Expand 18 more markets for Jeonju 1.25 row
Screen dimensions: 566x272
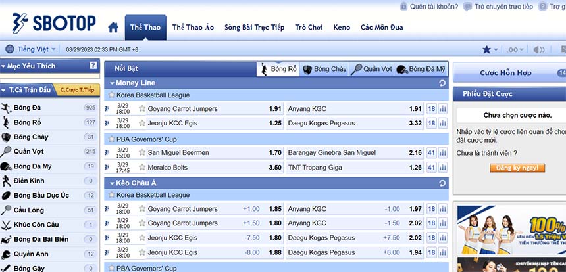coord(432,124)
